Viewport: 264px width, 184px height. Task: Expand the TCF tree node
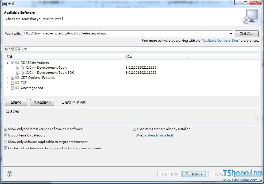coord(7,83)
